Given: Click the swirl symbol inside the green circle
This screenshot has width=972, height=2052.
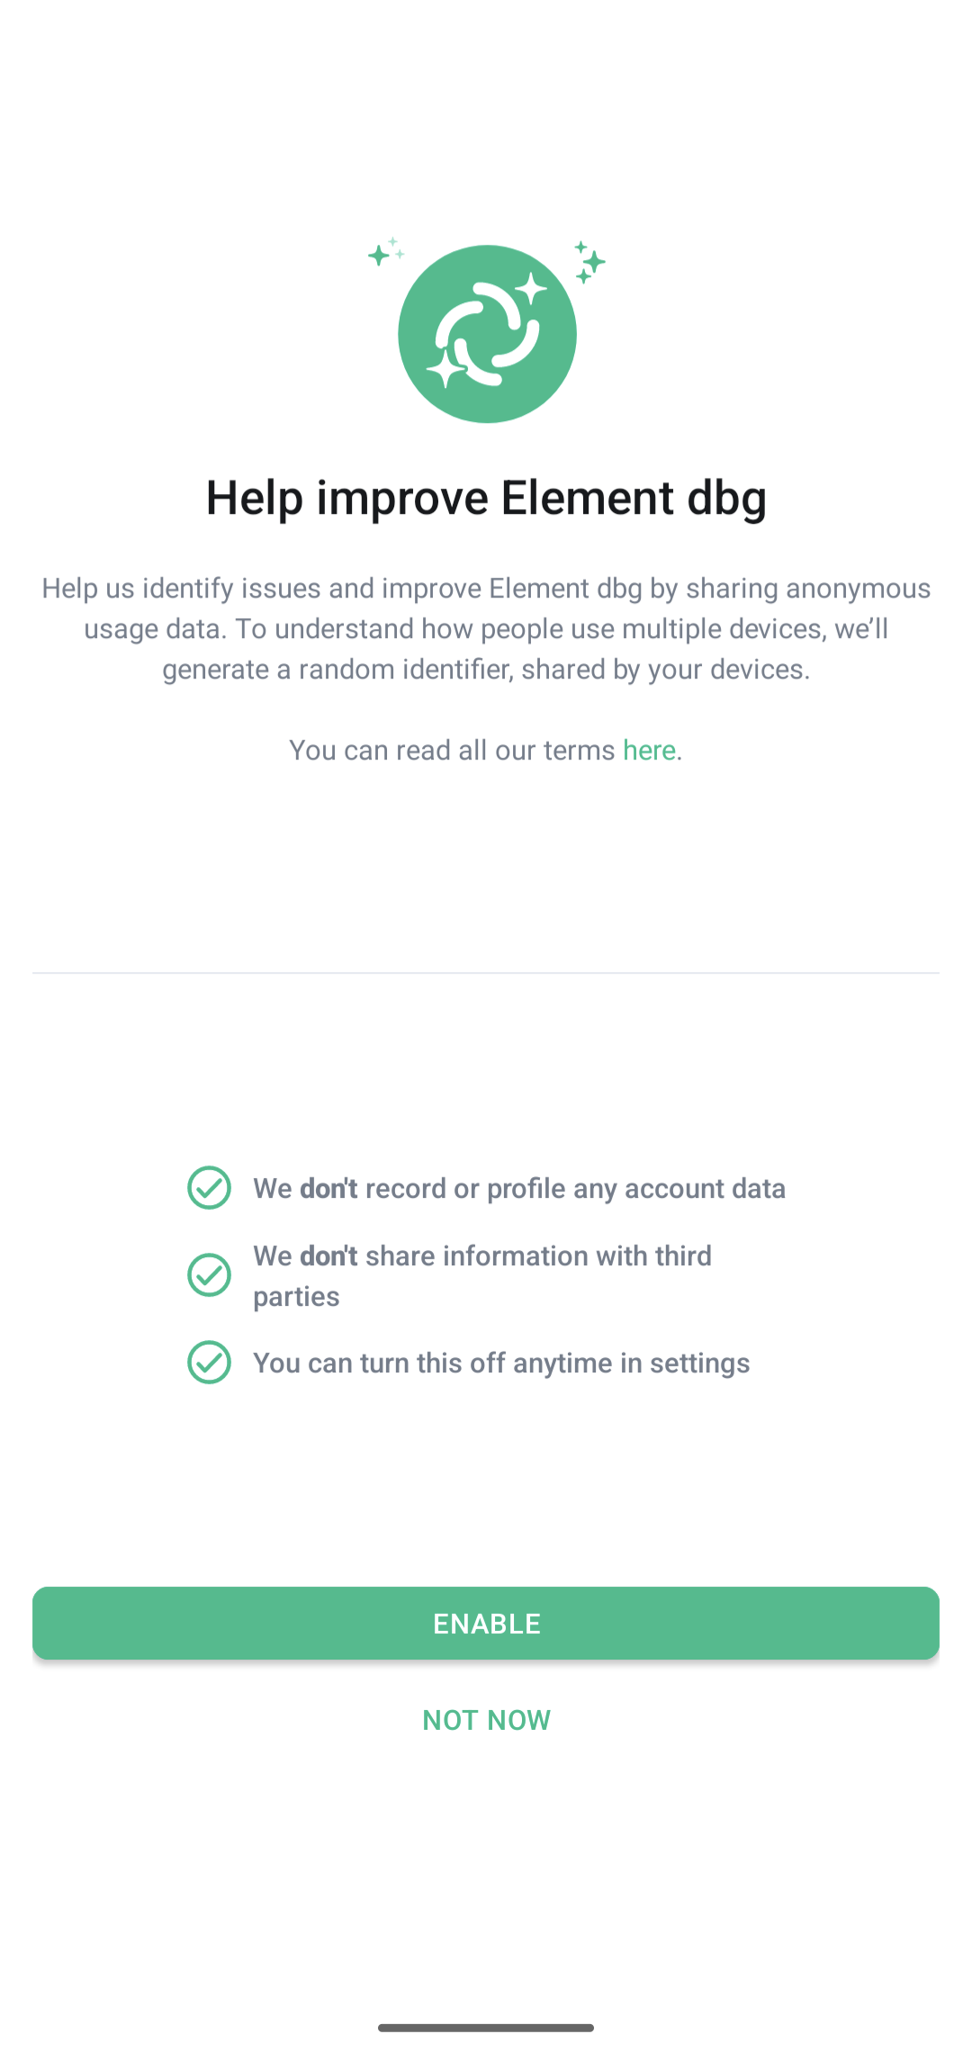Looking at the screenshot, I should (x=487, y=332).
